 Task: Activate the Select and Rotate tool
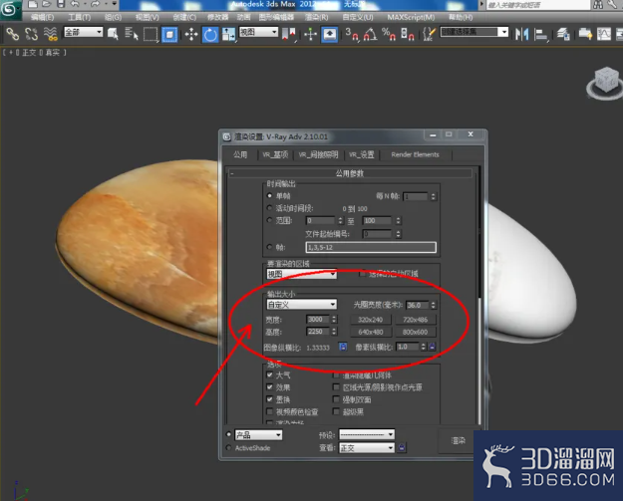coord(209,35)
